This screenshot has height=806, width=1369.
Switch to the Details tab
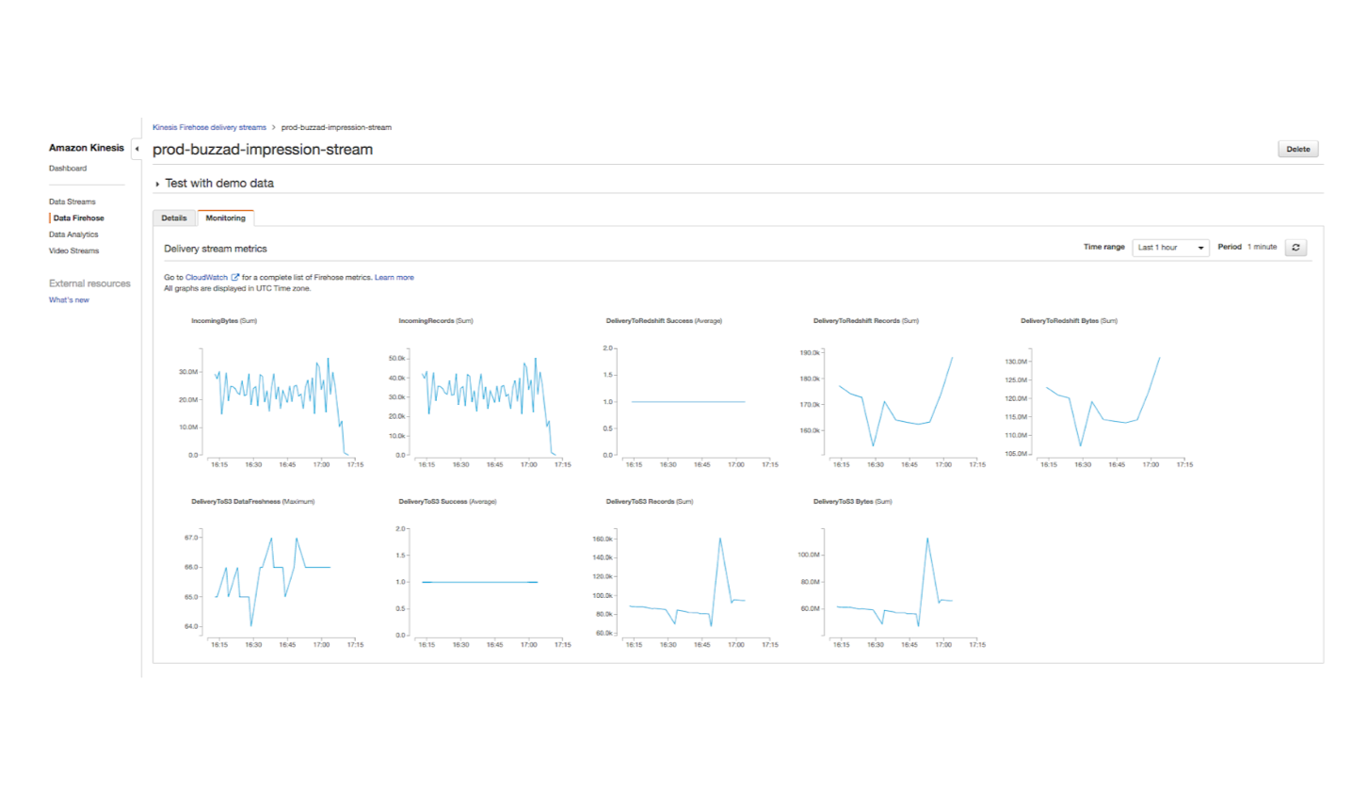click(174, 218)
